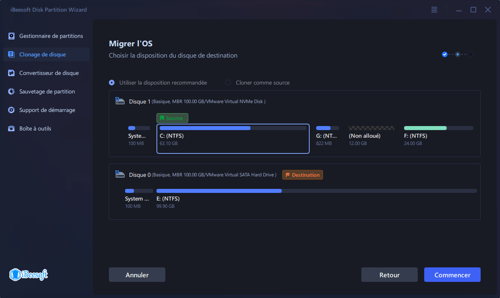Click the E: (NTFS) partition usage bar
Image resolution: width=500 pixels, height=298 pixels.
(316, 191)
